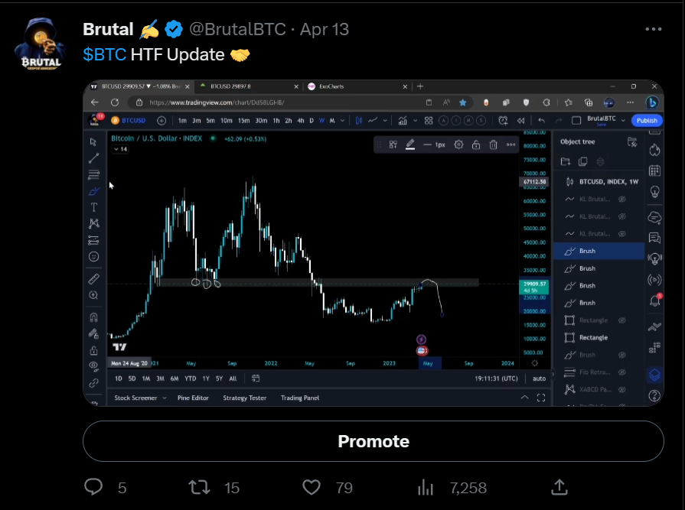The image size is (685, 510).
Task: Click the Promote button under the tweet
Action: pos(373,441)
